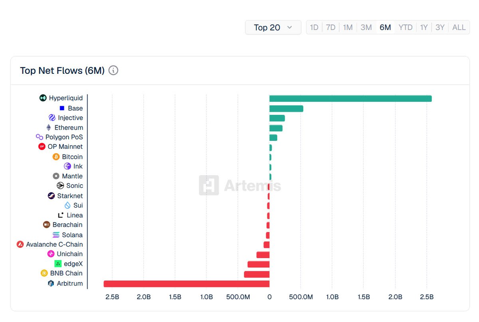This screenshot has width=479, height=322.
Task: Click the Arbitrum red outflow bar
Action: 186,284
